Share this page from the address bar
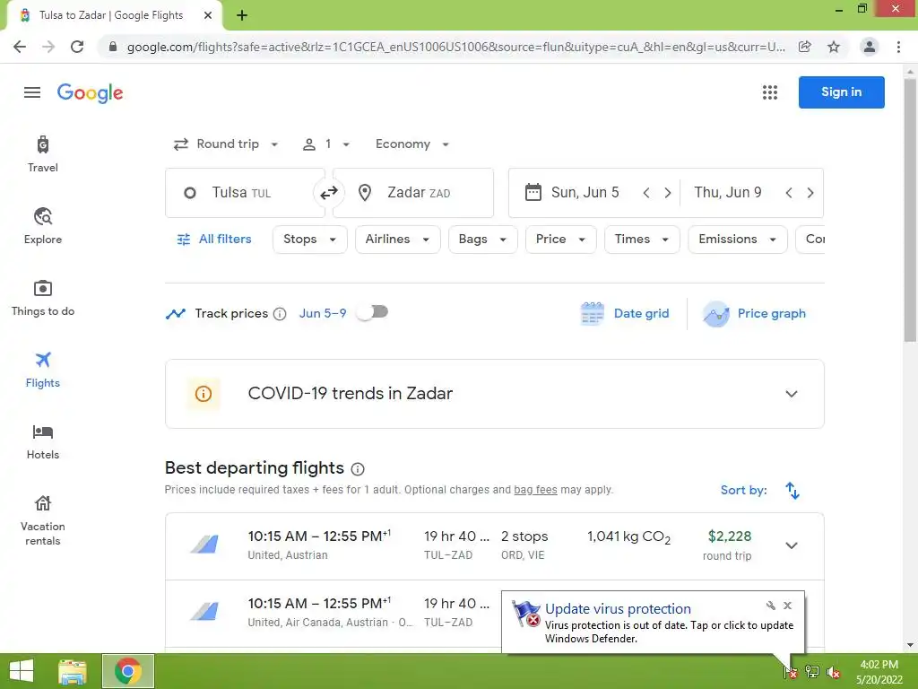Viewport: 918px width, 689px height. pyautogui.click(x=805, y=47)
